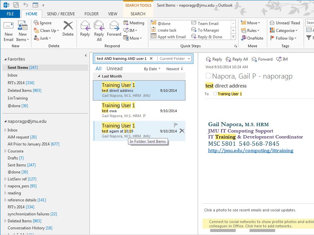Open the SEARCH tools tab
The image size is (314, 235).
138,14
